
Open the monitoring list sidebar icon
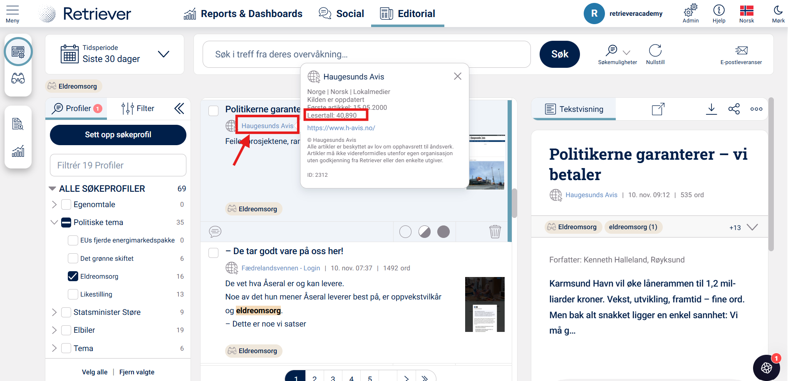pyautogui.click(x=18, y=52)
